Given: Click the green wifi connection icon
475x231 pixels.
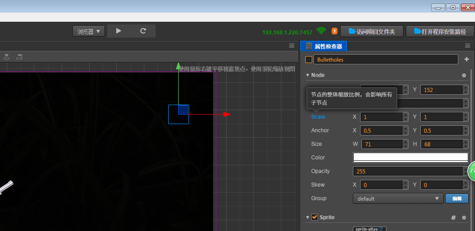Looking at the screenshot, I should 321,31.
